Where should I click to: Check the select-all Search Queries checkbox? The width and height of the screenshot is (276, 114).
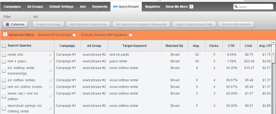[x=4, y=46]
